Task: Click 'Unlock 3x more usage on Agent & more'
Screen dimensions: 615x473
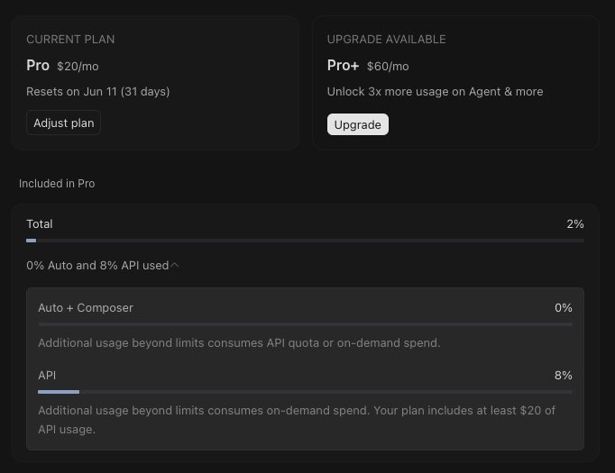Action: pyautogui.click(x=435, y=92)
